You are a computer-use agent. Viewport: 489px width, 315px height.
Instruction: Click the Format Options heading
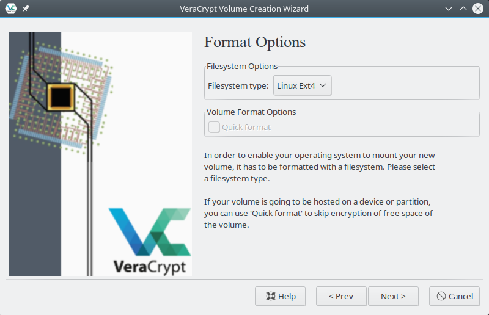tap(255, 42)
